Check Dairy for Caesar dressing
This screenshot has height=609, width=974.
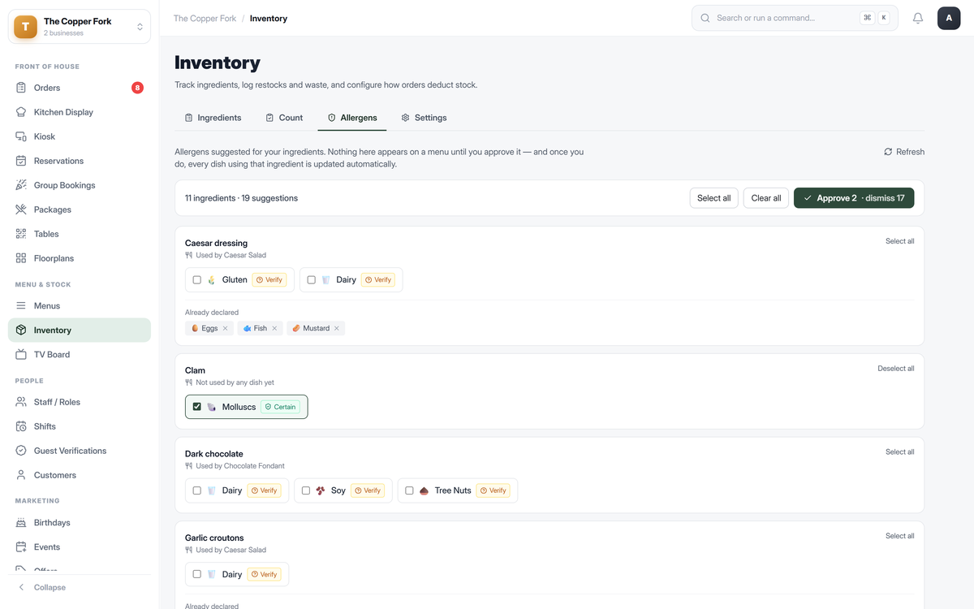pos(311,280)
